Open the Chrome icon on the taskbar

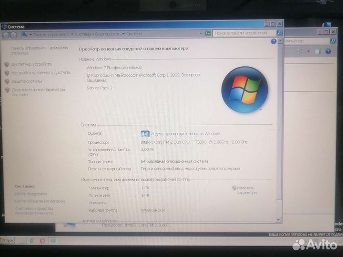[x=32, y=241]
